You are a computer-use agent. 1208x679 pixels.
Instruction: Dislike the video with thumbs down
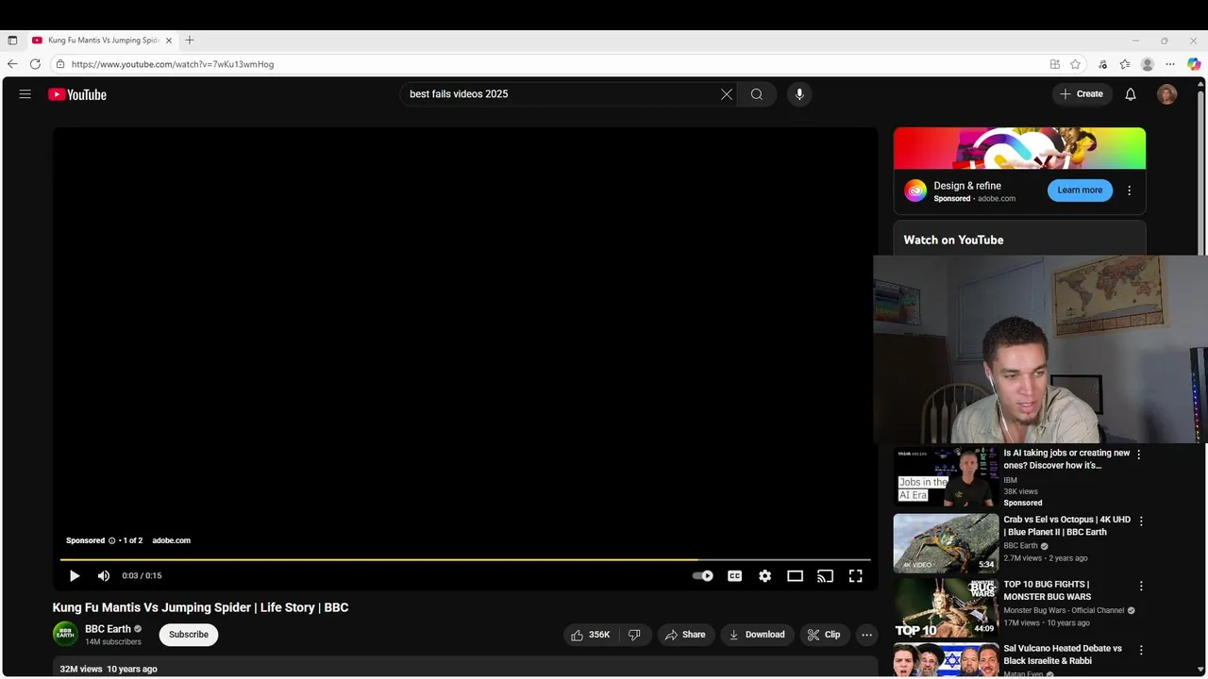[x=635, y=635]
